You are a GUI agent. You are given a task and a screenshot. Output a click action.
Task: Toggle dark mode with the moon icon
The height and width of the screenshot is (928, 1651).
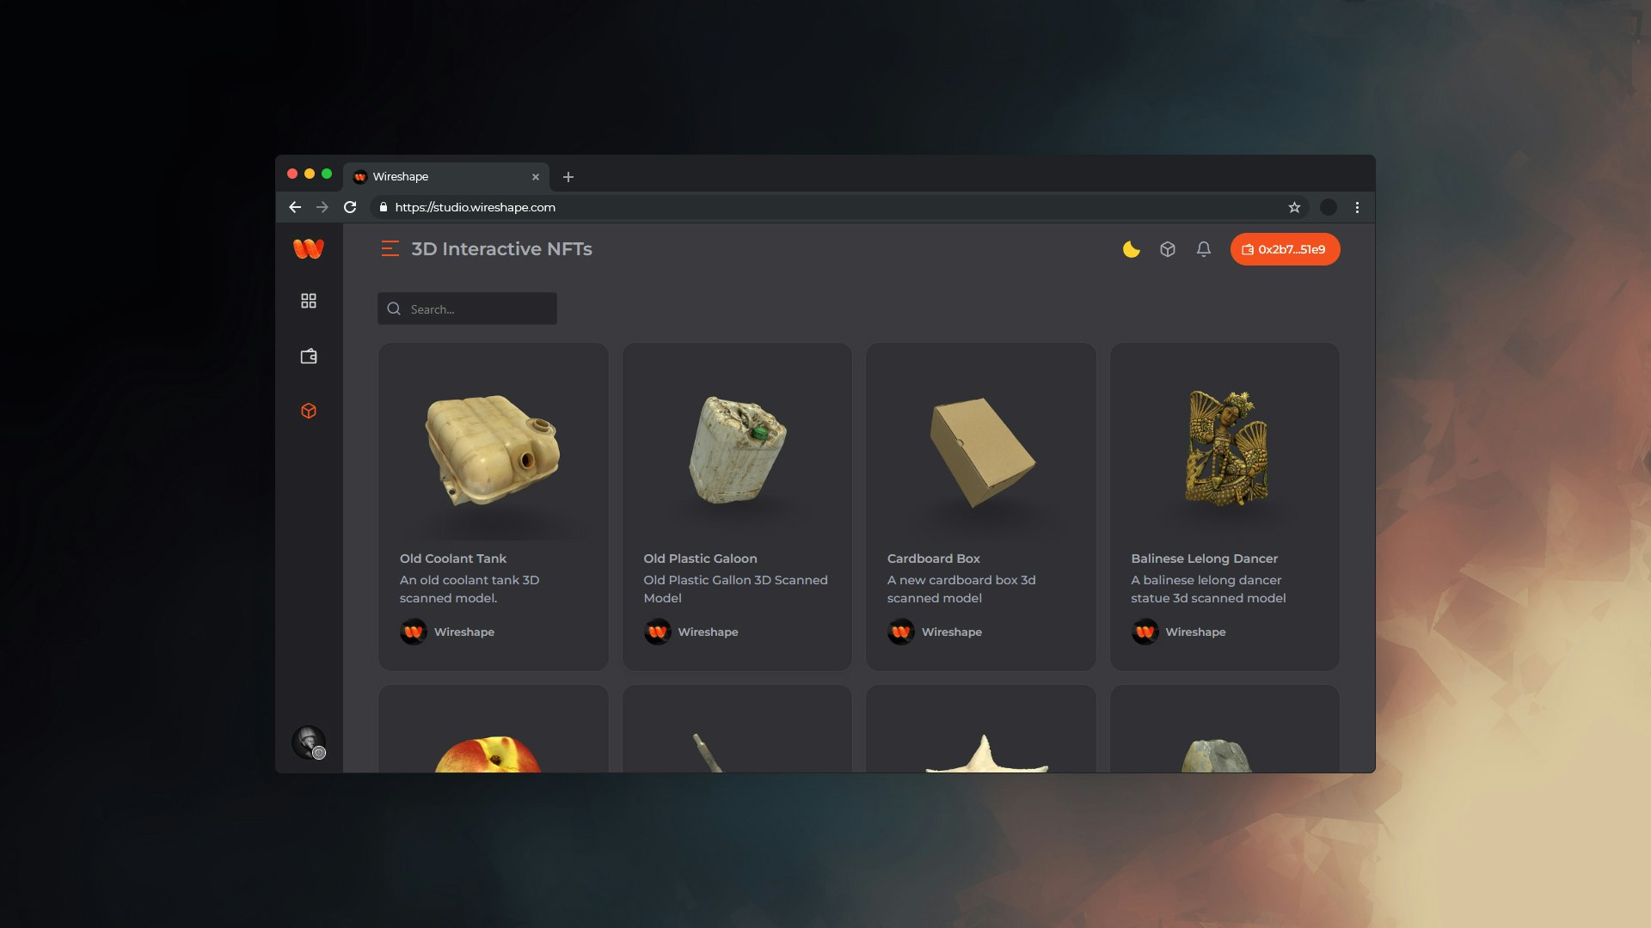[1132, 249]
